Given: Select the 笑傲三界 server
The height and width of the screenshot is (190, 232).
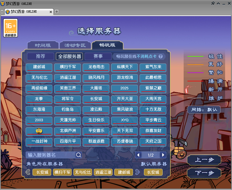Looking at the screenshot, I should pos(68,89).
